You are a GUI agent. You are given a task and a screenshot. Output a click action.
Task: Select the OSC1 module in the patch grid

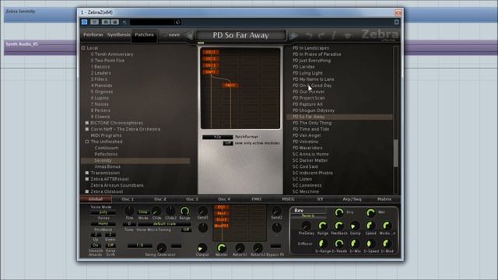tap(211, 52)
